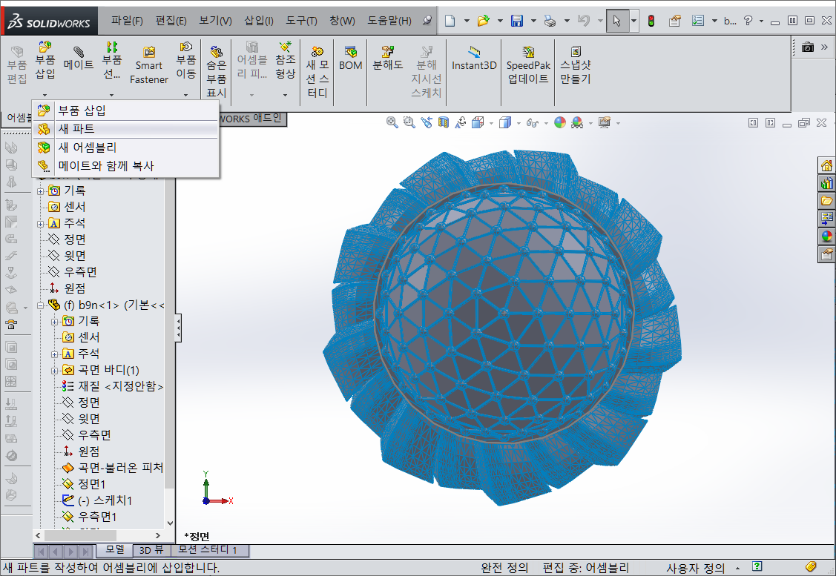Click green help icon in status bar
Image resolution: width=836 pixels, height=576 pixels.
(x=757, y=566)
